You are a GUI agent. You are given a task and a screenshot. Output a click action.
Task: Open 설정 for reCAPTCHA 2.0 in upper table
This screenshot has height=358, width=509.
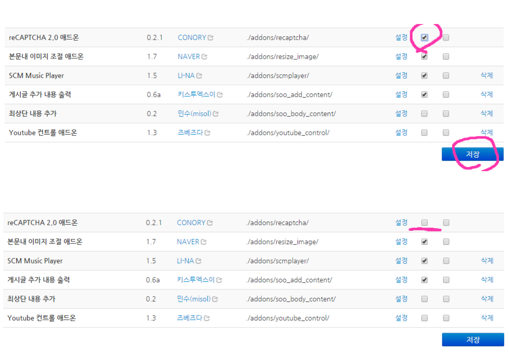pyautogui.click(x=401, y=37)
